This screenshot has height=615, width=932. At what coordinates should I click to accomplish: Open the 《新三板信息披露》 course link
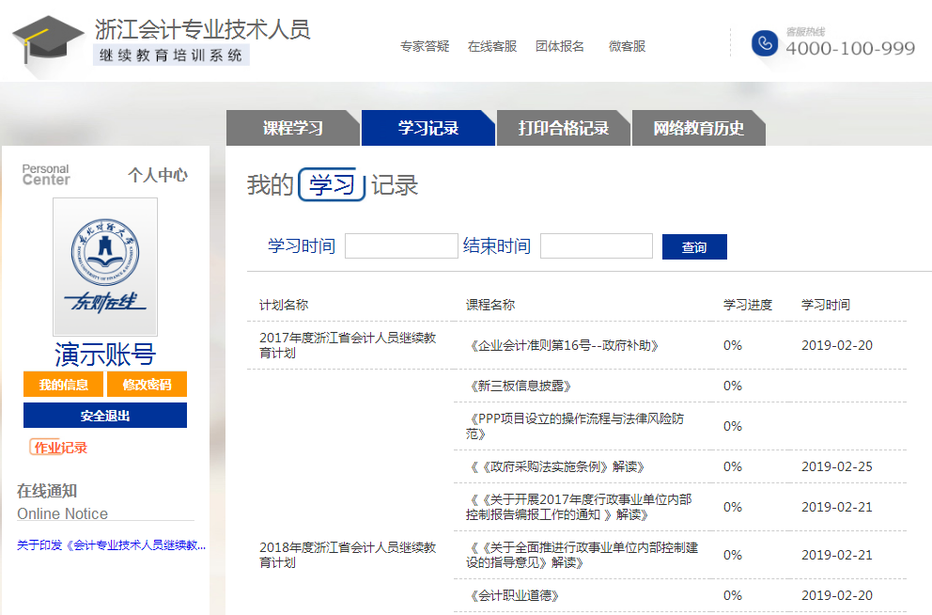(x=519, y=386)
